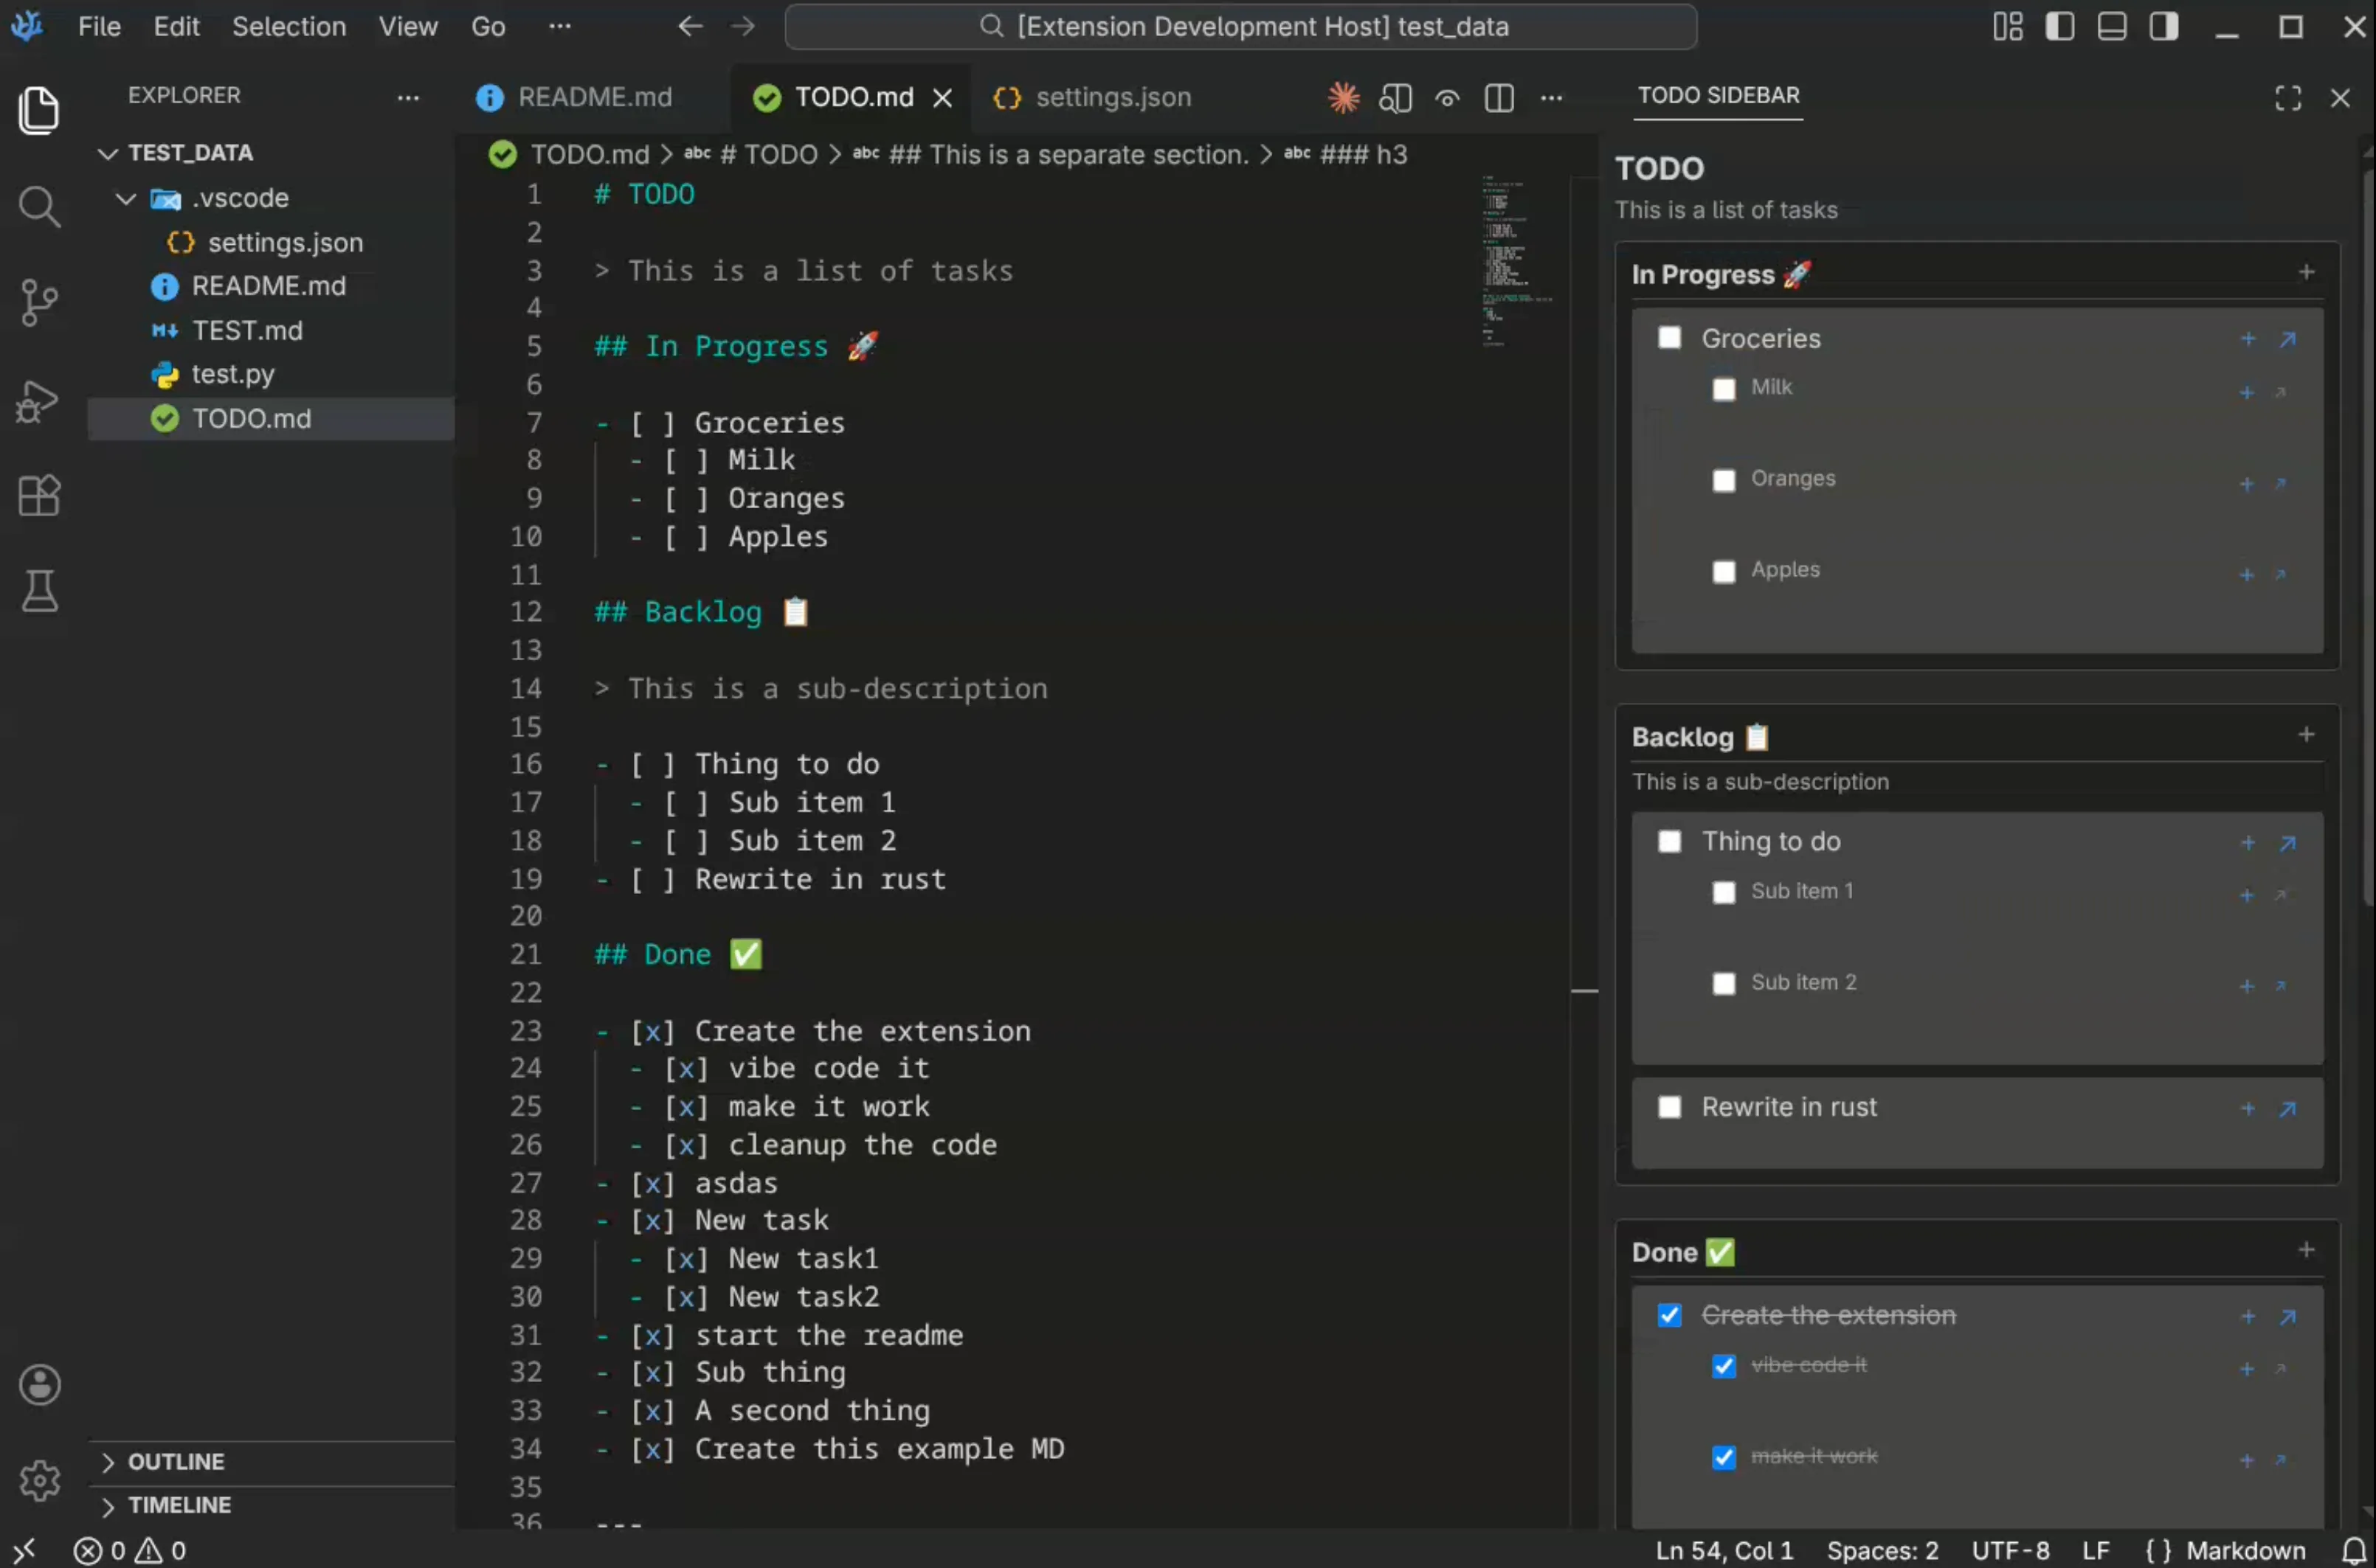The height and width of the screenshot is (1568, 2376).
Task: Open the File menu
Action: pos(99,27)
